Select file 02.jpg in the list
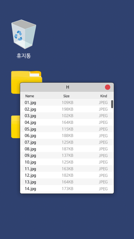The width and height of the screenshot is (134, 239). [x=67, y=109]
